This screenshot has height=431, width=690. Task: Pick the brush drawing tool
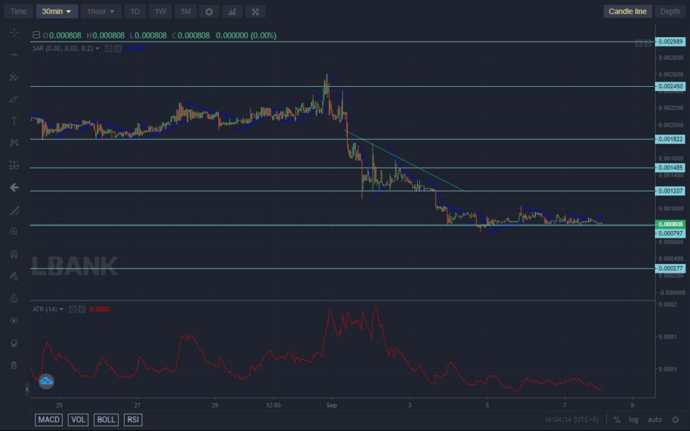(14, 99)
